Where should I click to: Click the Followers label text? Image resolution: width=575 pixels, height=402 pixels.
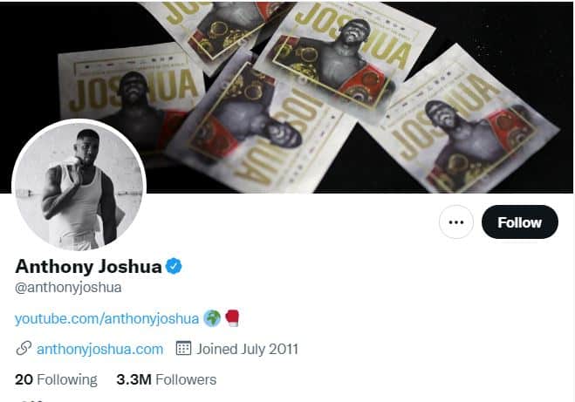click(186, 379)
